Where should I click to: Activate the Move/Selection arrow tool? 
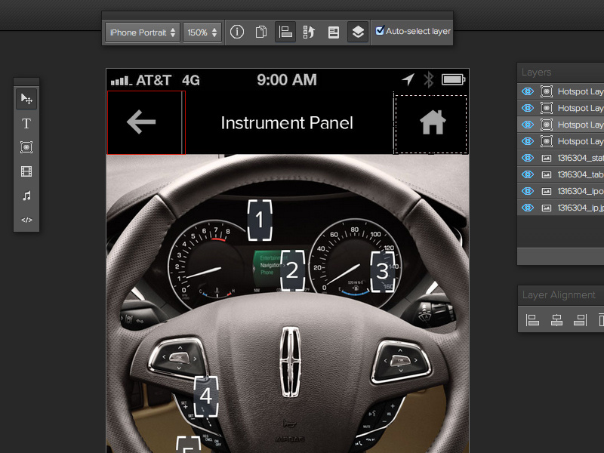26,99
